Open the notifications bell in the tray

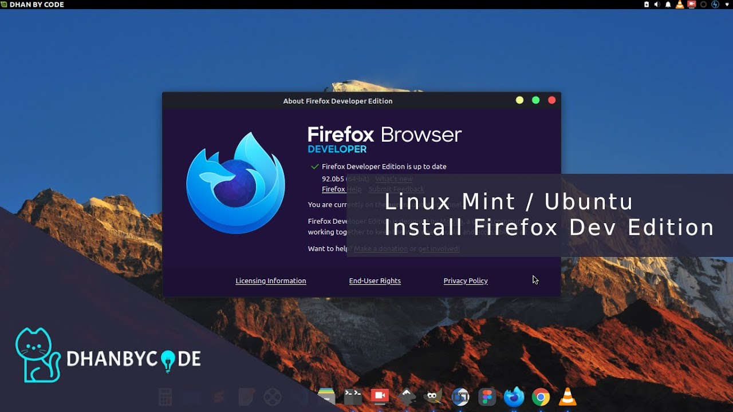(668, 4)
